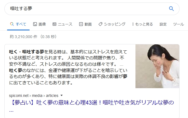Click the featured snippet text paragraph
The height and width of the screenshot is (118, 188).
pyautogui.click(x=68, y=67)
